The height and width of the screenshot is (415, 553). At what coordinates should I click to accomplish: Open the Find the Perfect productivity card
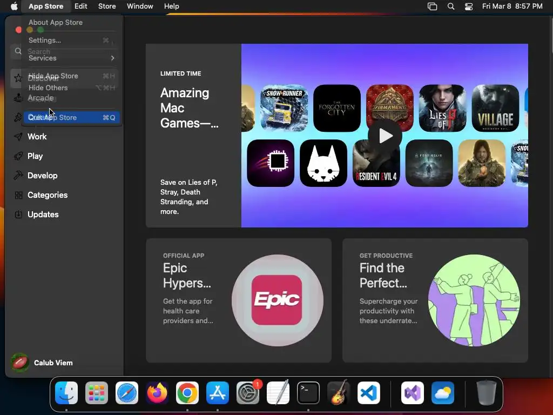tap(435, 300)
